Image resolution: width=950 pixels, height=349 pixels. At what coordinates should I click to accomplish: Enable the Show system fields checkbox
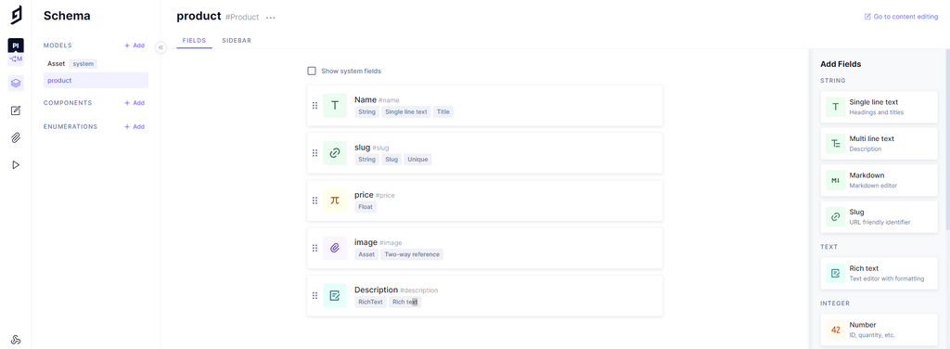[x=312, y=71]
